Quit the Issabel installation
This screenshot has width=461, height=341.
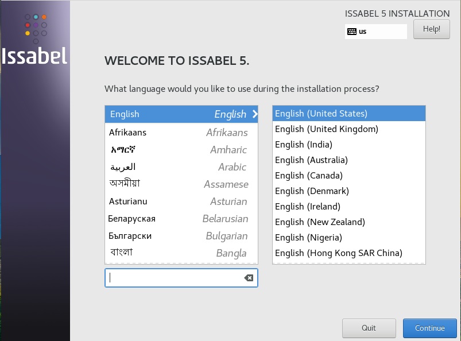[369, 328]
